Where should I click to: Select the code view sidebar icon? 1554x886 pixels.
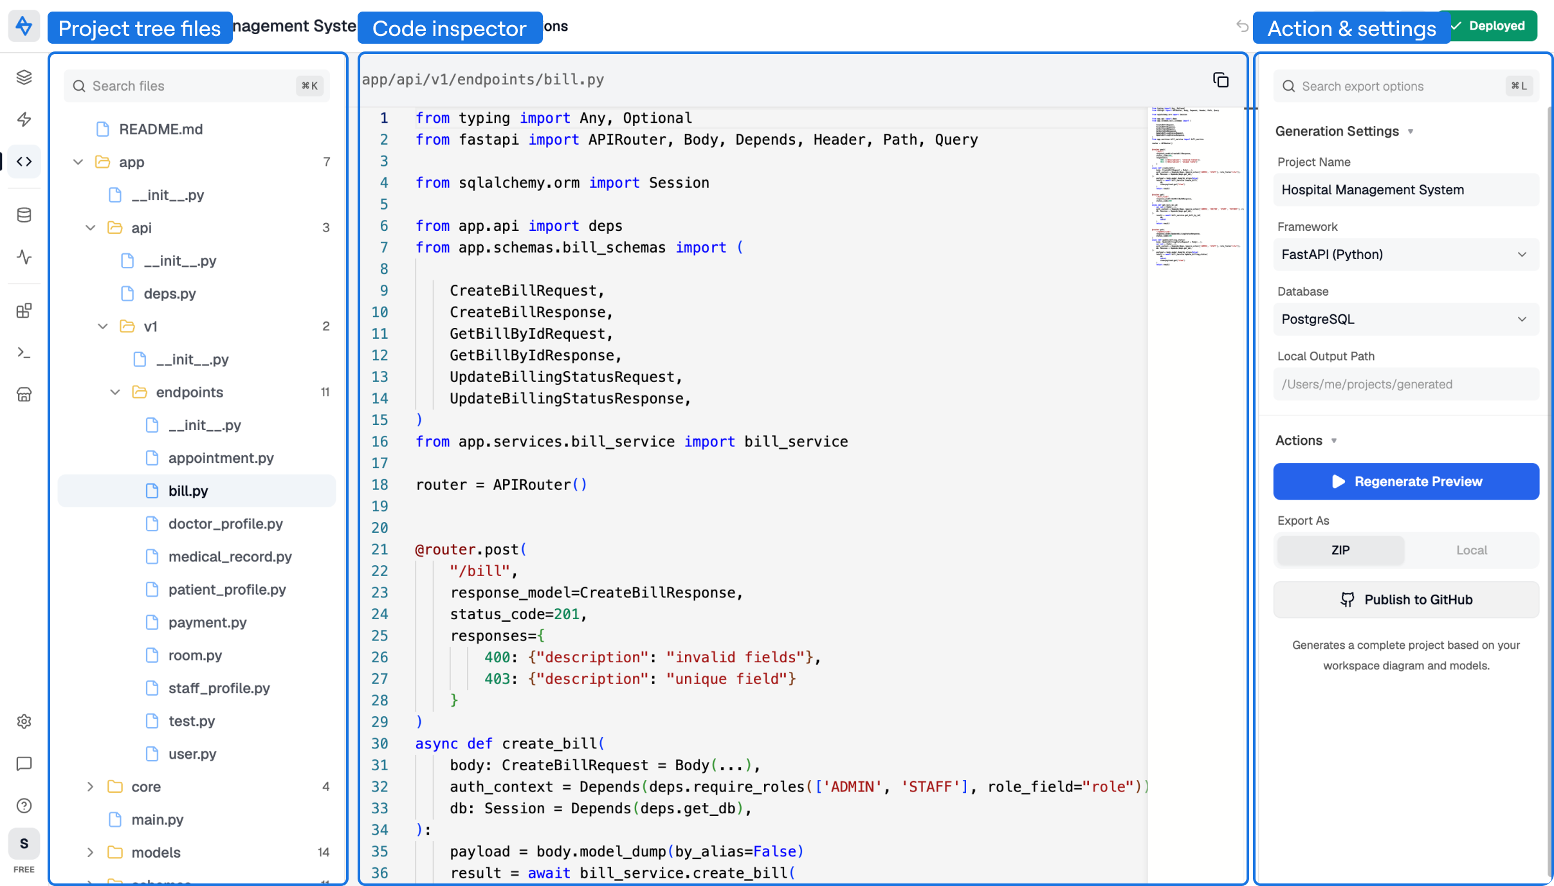tap(24, 161)
